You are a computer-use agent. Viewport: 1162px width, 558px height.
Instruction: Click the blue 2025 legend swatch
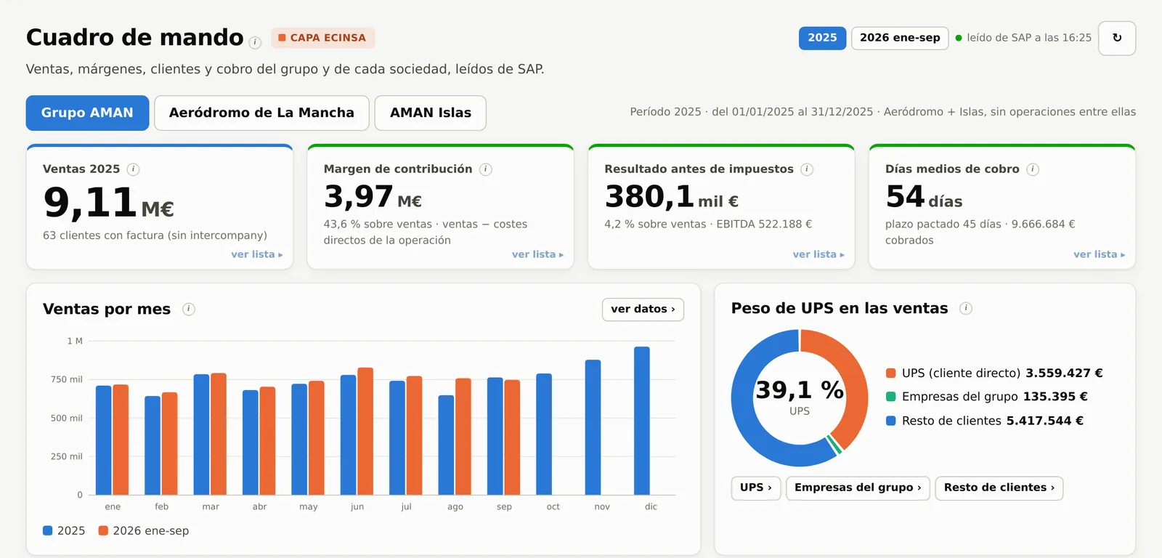pos(48,530)
